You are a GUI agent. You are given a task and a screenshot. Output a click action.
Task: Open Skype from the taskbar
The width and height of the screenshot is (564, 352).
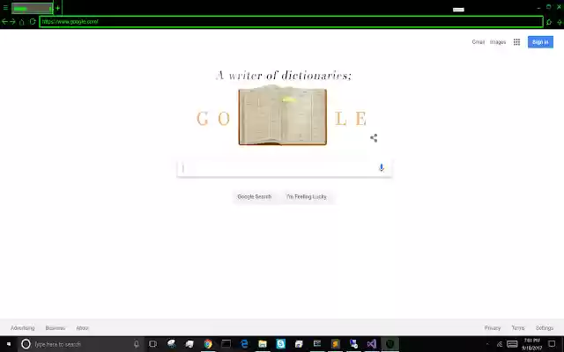[281, 344]
